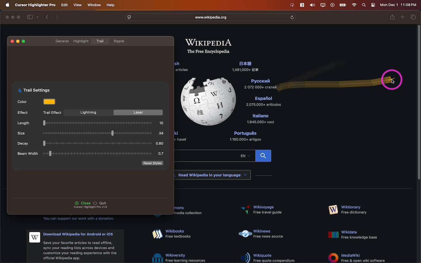This screenshot has height=263, width=421.
Task: Open the Wikivoyage link text
Action: pos(263,207)
